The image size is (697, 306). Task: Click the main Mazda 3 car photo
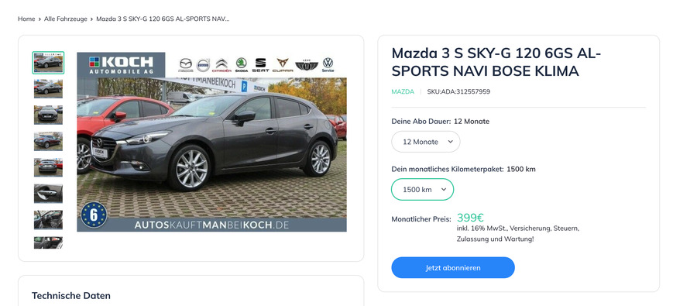coord(211,142)
